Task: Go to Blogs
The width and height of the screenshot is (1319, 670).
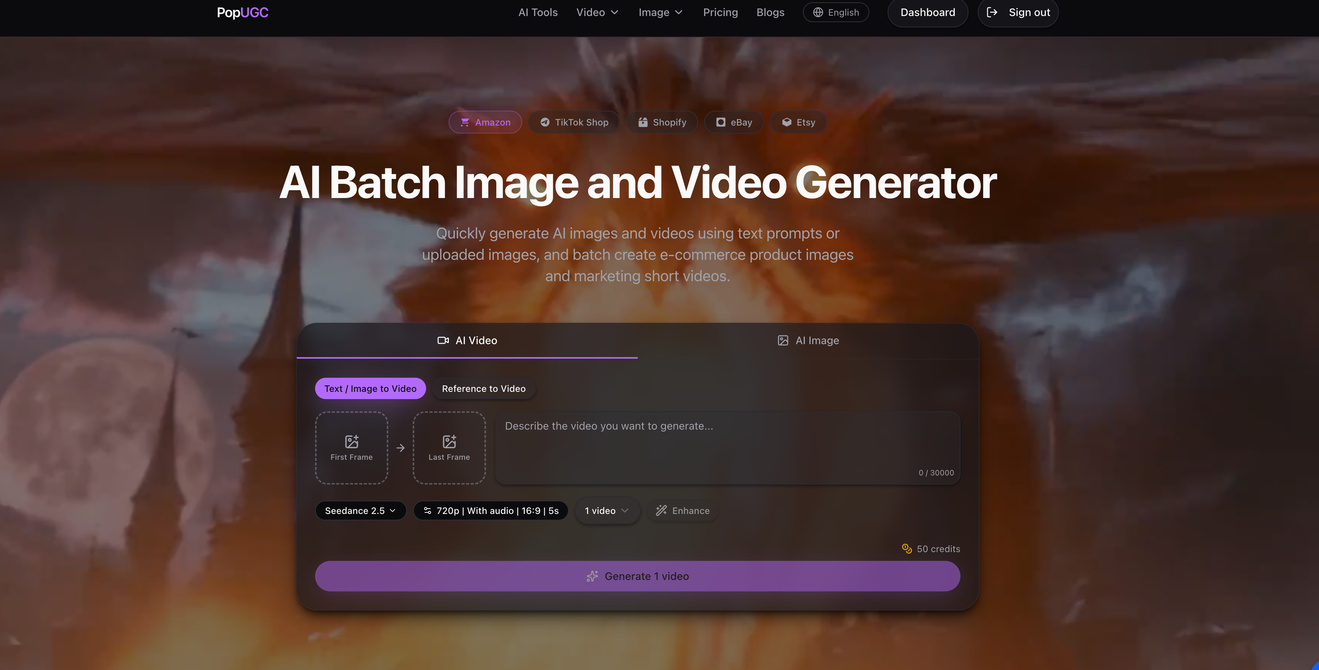Action: coord(770,12)
